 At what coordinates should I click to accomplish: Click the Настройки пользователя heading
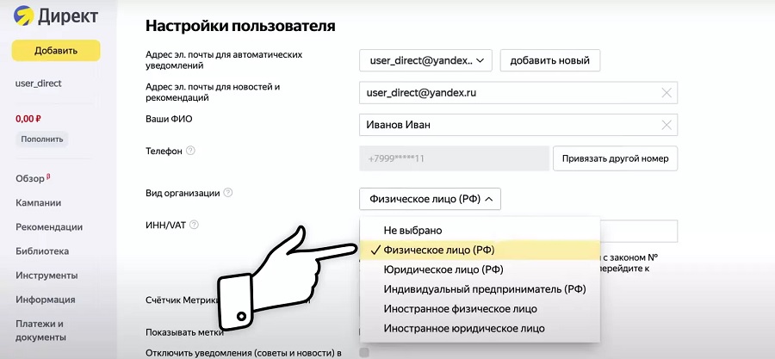coord(240,26)
